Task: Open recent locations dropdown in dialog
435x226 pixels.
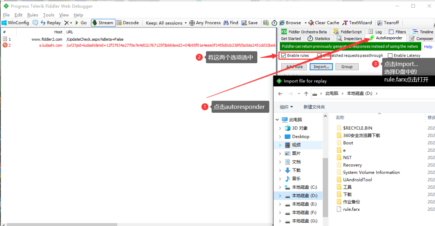Action: (x=299, y=94)
